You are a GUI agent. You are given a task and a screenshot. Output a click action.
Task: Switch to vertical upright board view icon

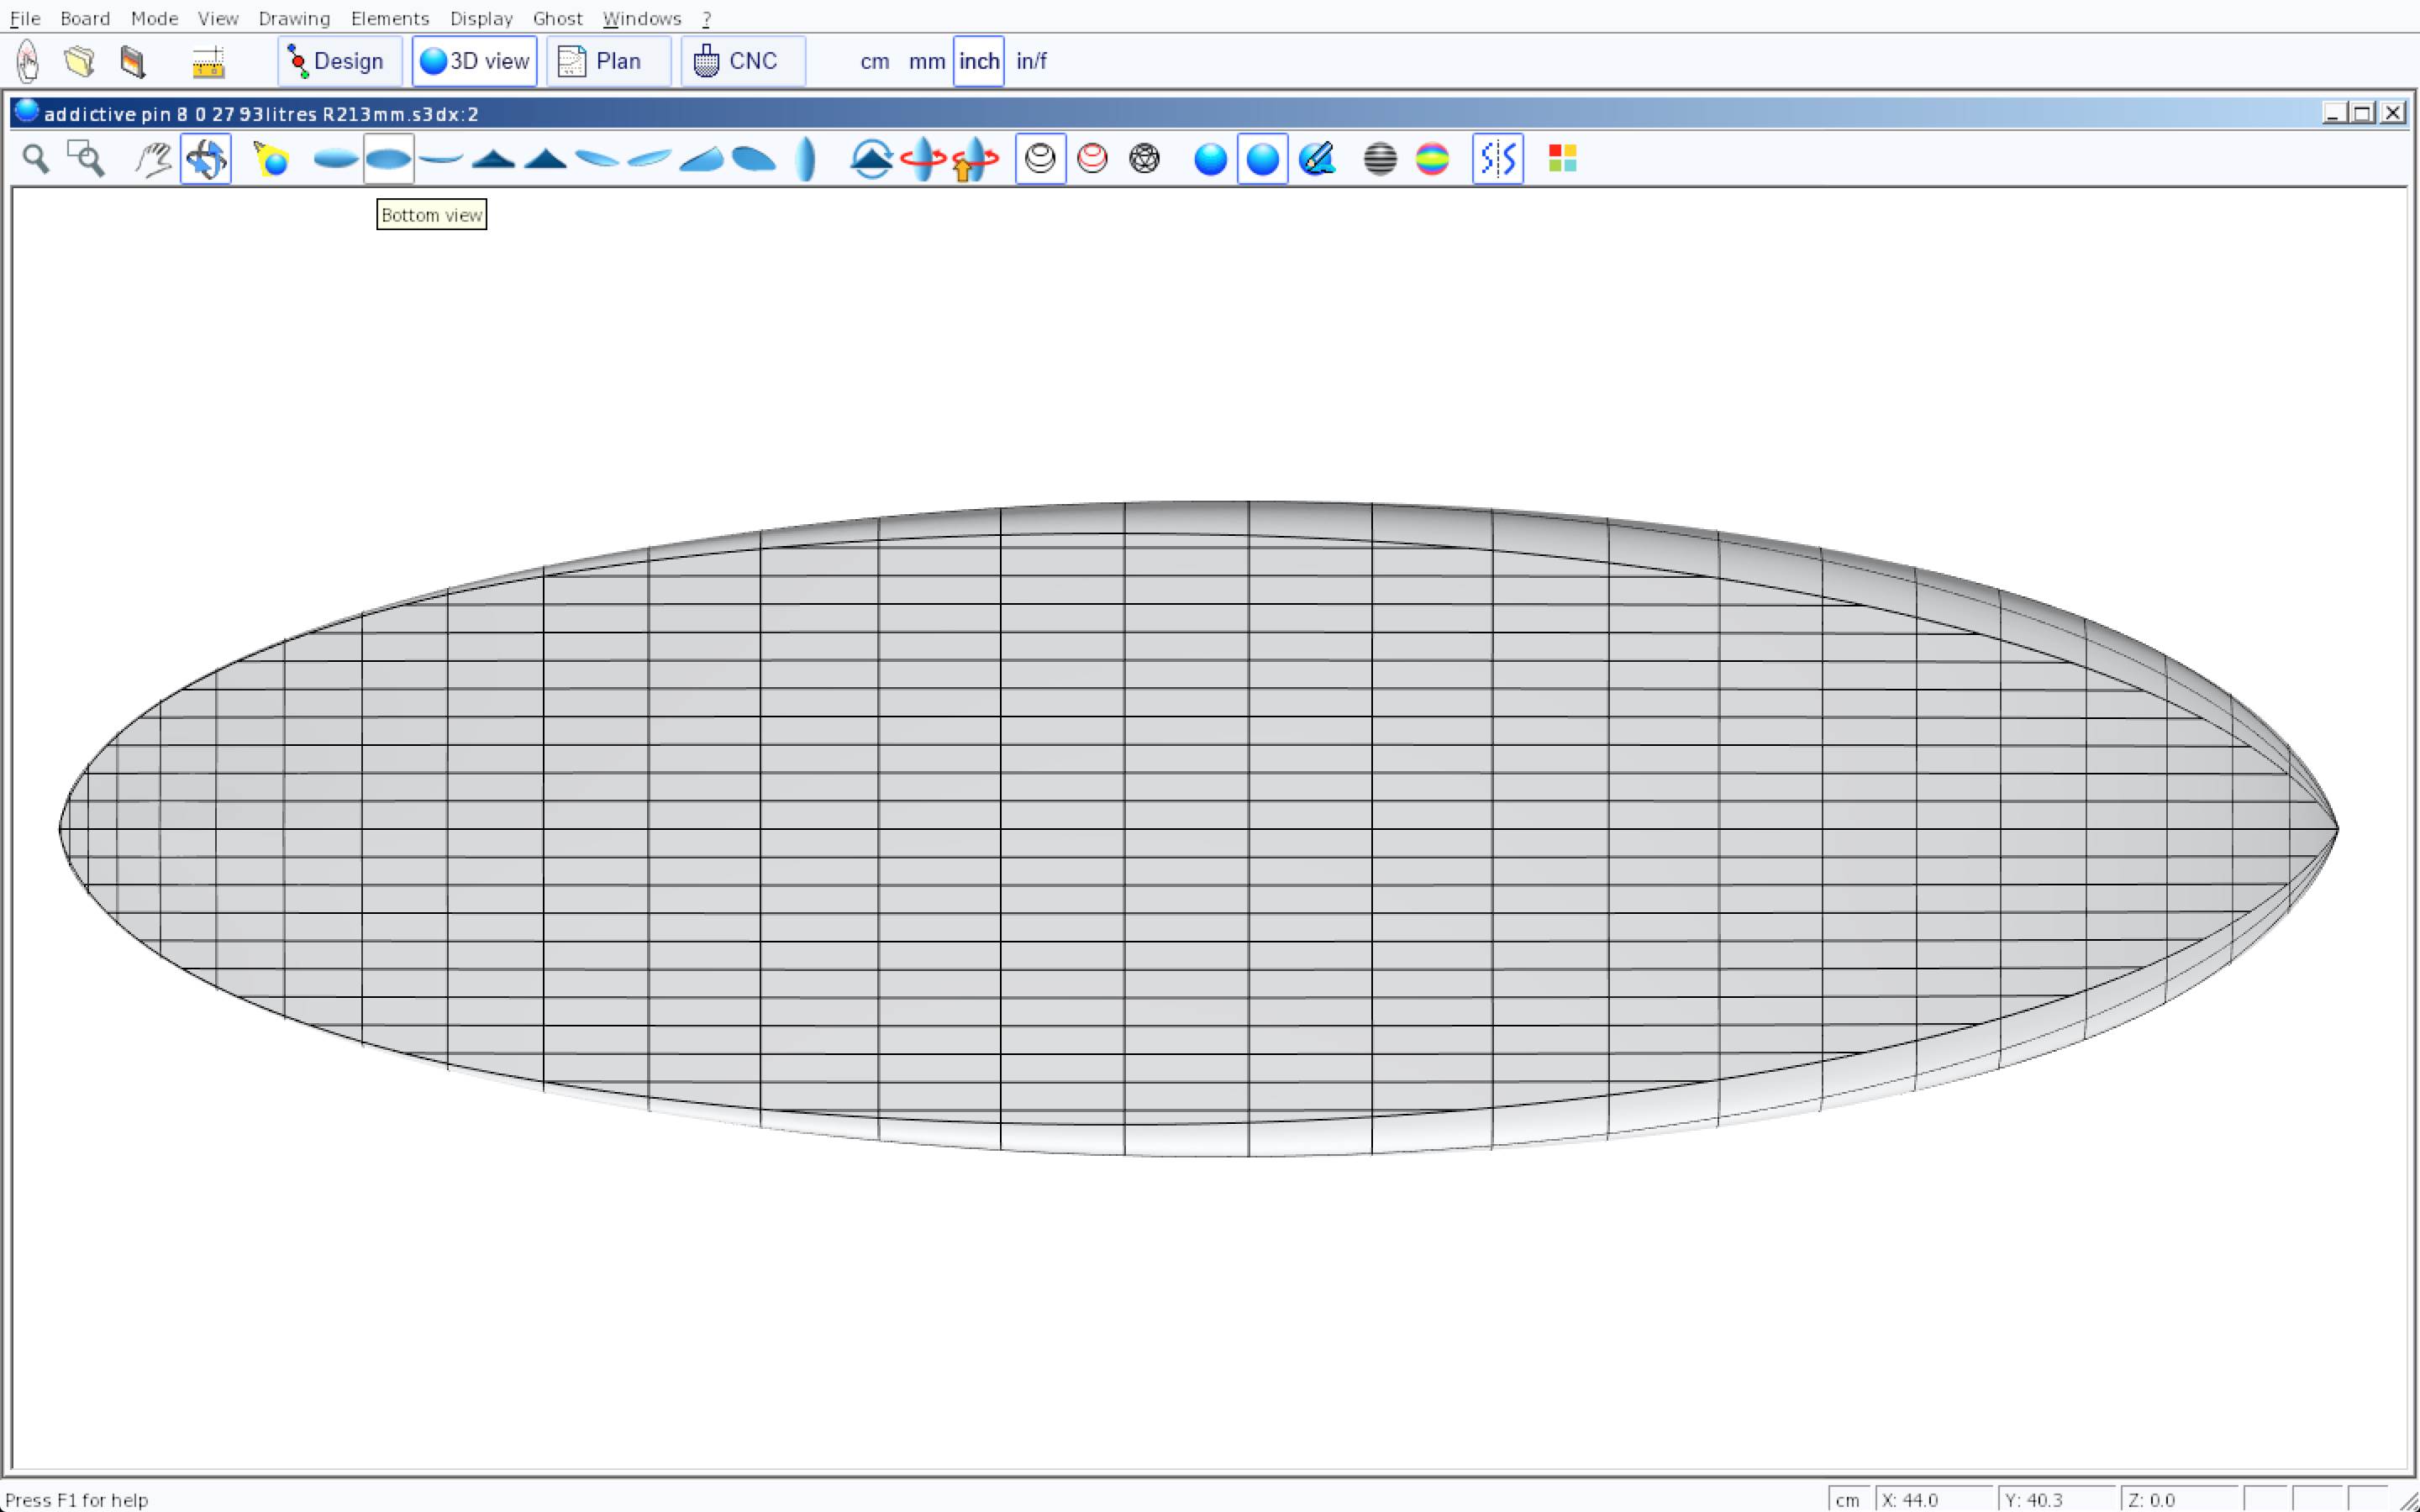click(806, 159)
